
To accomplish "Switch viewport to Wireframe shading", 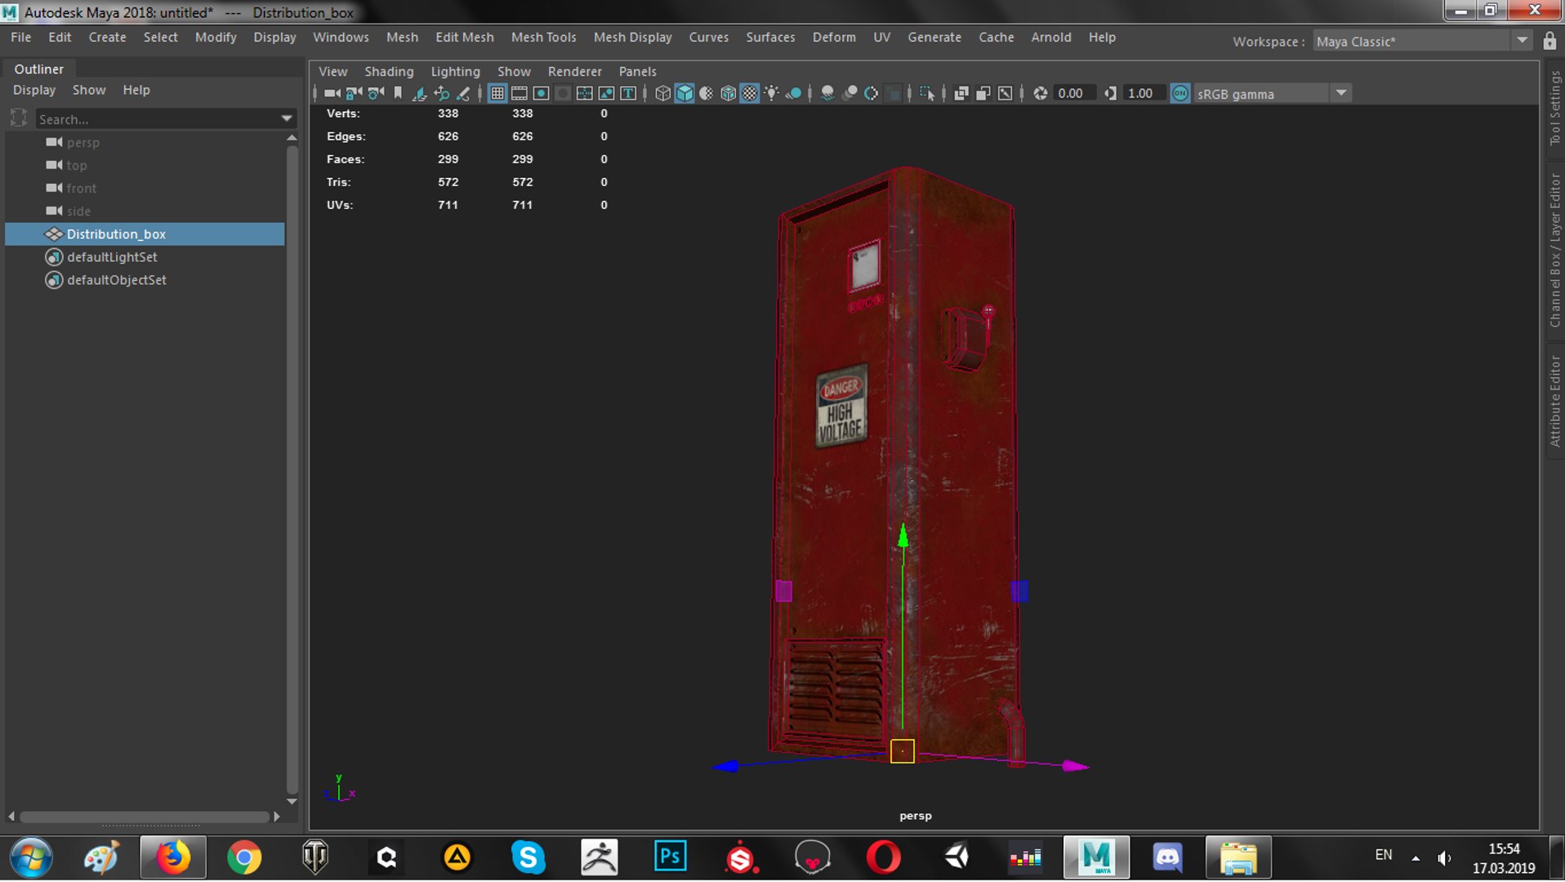I will 662,93.
